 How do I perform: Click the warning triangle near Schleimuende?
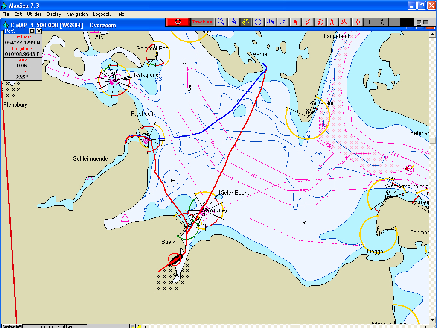[x=90, y=179]
